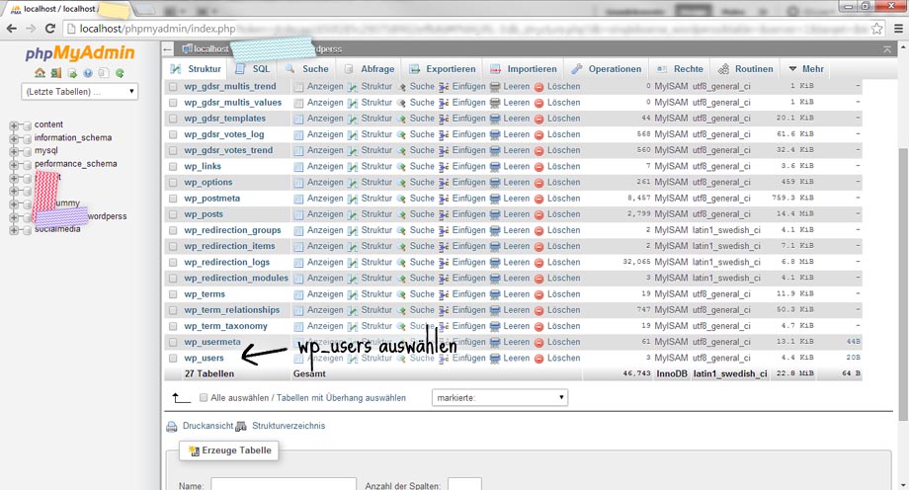The image size is (909, 490).
Task: Click the print view printer icon
Action: [x=172, y=427]
